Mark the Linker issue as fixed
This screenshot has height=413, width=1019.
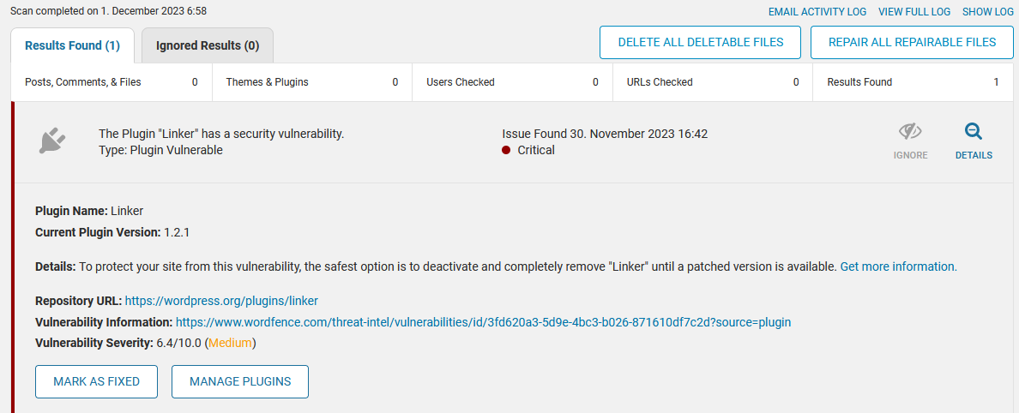97,382
